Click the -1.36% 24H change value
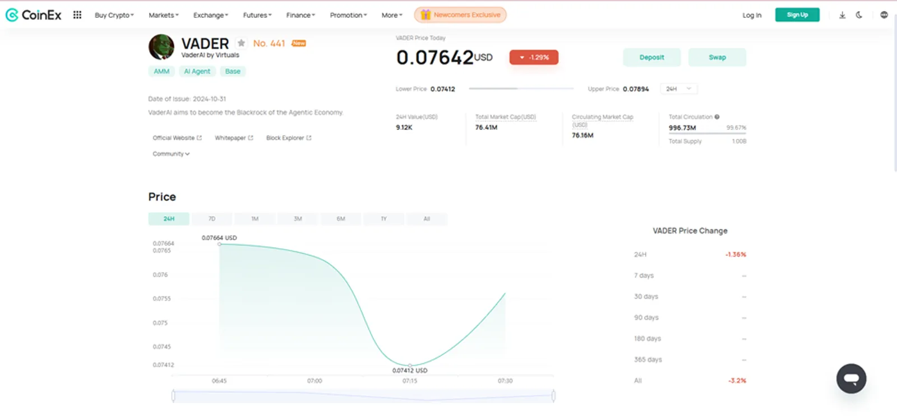This screenshot has height=416, width=897. point(736,254)
